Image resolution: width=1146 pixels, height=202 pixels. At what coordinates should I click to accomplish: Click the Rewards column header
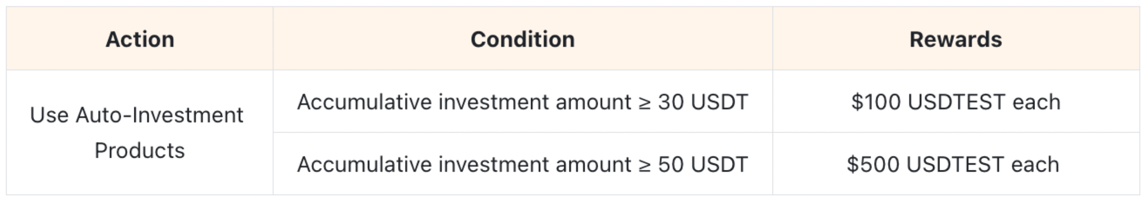click(x=955, y=40)
